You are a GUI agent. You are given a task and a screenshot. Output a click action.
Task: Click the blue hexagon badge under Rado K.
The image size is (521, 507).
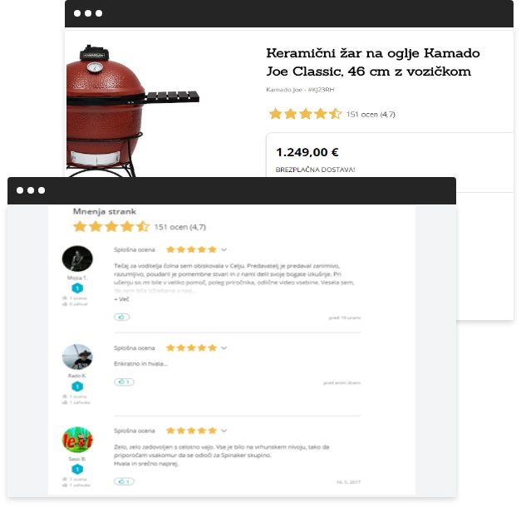(x=77, y=386)
